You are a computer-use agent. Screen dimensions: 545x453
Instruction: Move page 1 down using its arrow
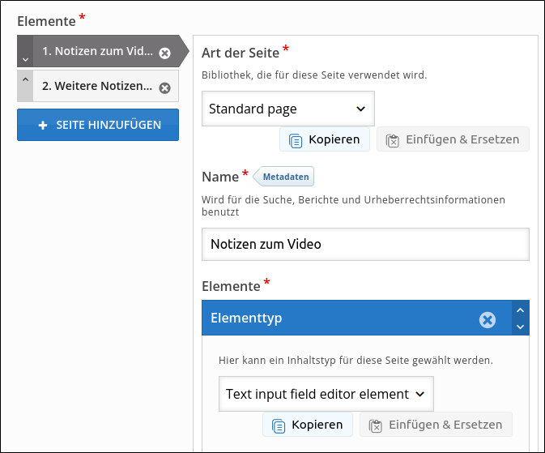point(25,58)
